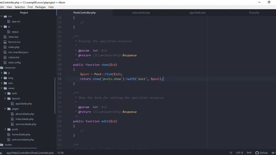Image resolution: width=276 pixels, height=155 pixels.
Task: Switch to PostsController.php tab
Action: point(85,12)
